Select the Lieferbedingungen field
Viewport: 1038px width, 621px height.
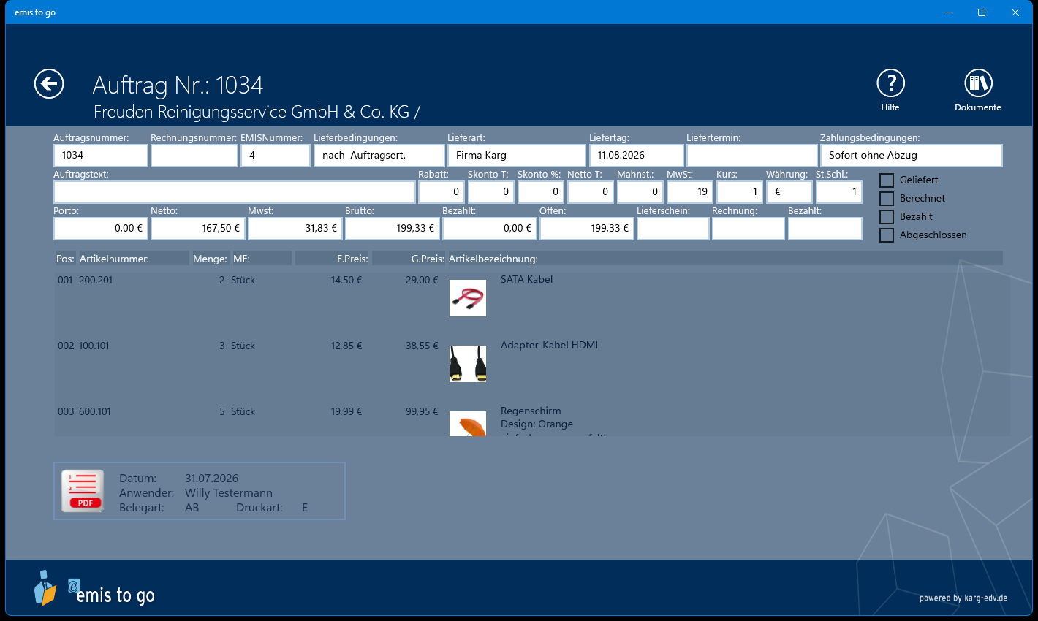click(x=379, y=156)
